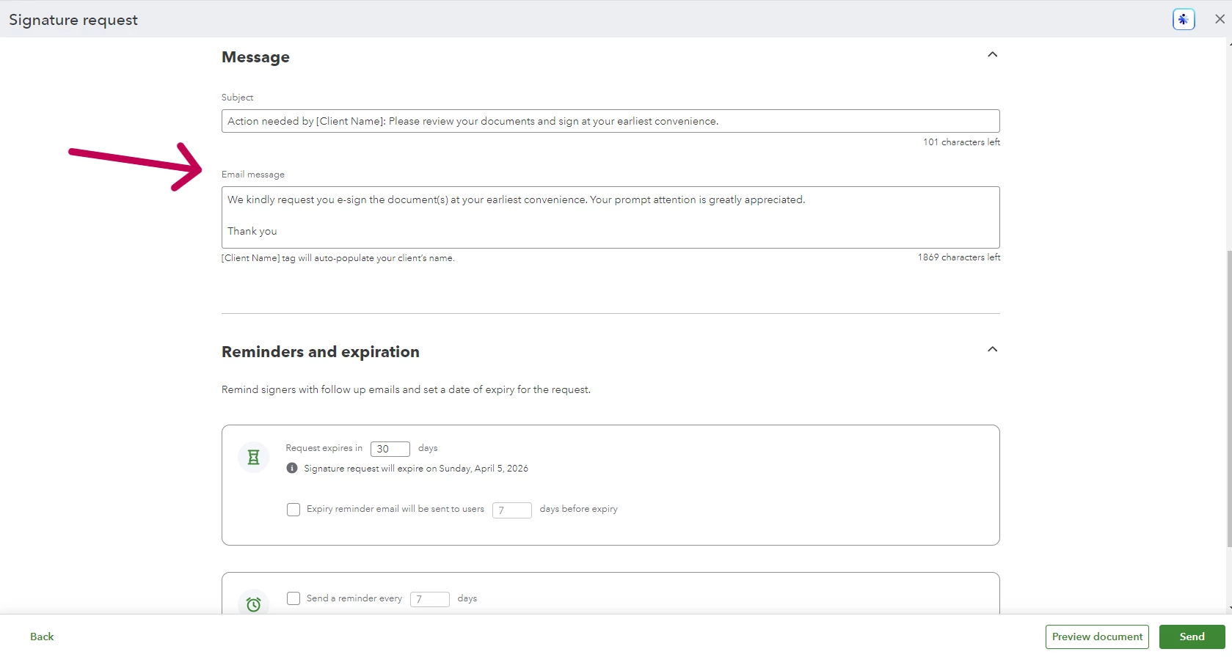The width and height of the screenshot is (1232, 660).
Task: Enable Send a reminder every checkbox
Action: pos(294,598)
